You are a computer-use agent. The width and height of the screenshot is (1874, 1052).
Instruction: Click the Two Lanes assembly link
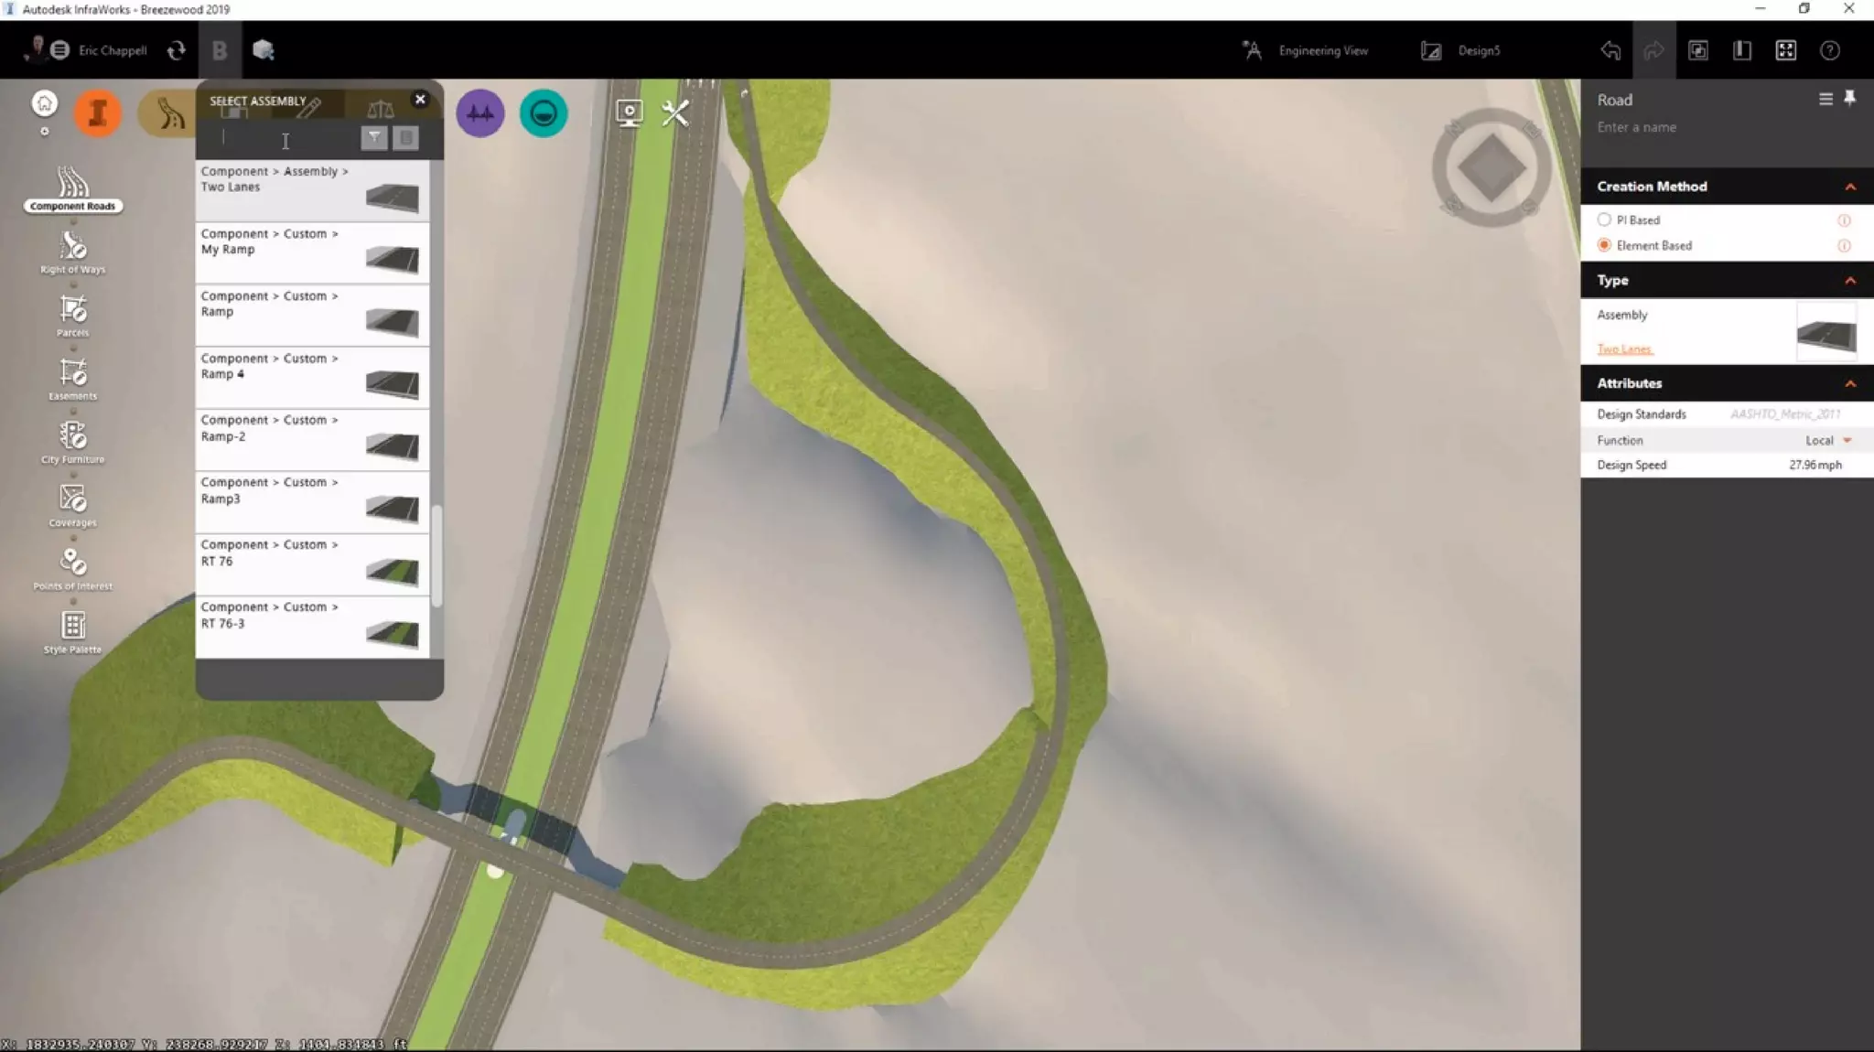pos(1624,349)
